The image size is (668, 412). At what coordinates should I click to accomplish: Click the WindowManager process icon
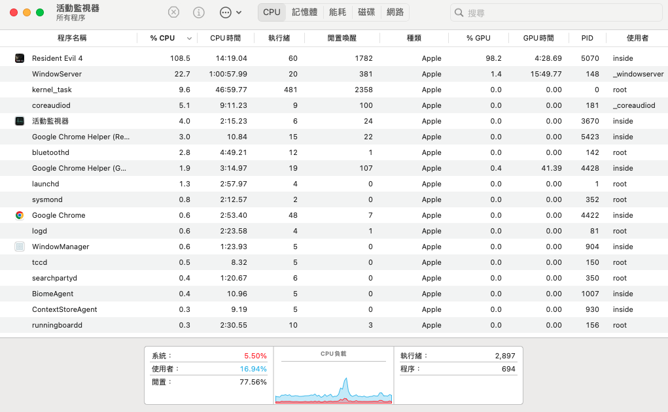click(x=20, y=247)
